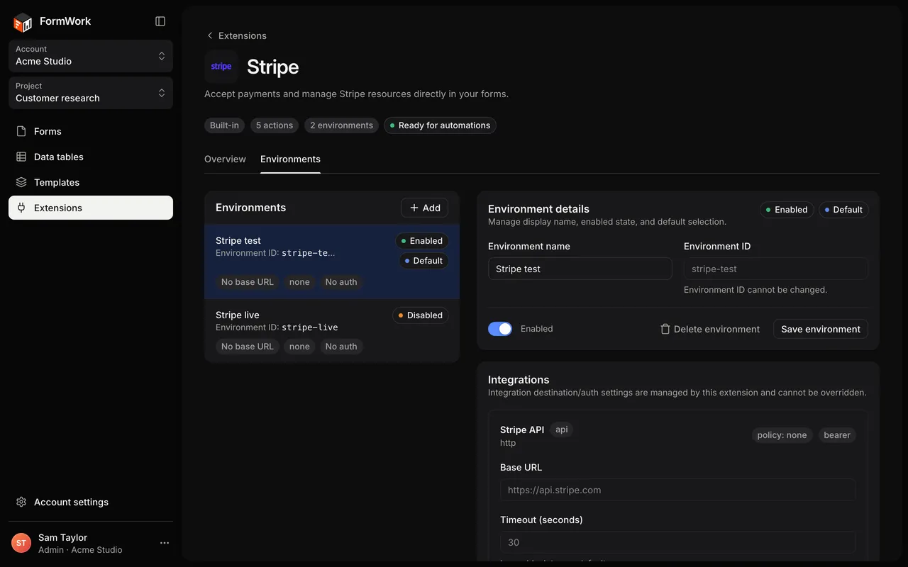Image resolution: width=908 pixels, height=567 pixels.
Task: Click the Timeout (seconds) field
Action: point(677,542)
